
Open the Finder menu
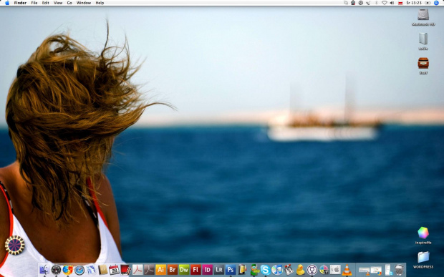point(20,3)
